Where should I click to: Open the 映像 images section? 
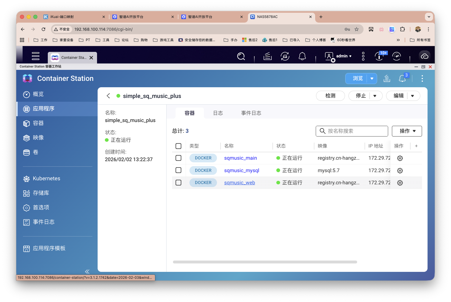38,138
